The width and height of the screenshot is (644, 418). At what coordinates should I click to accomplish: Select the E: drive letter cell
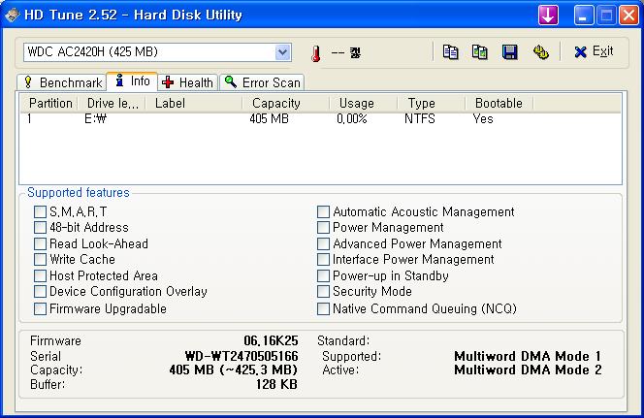95,119
